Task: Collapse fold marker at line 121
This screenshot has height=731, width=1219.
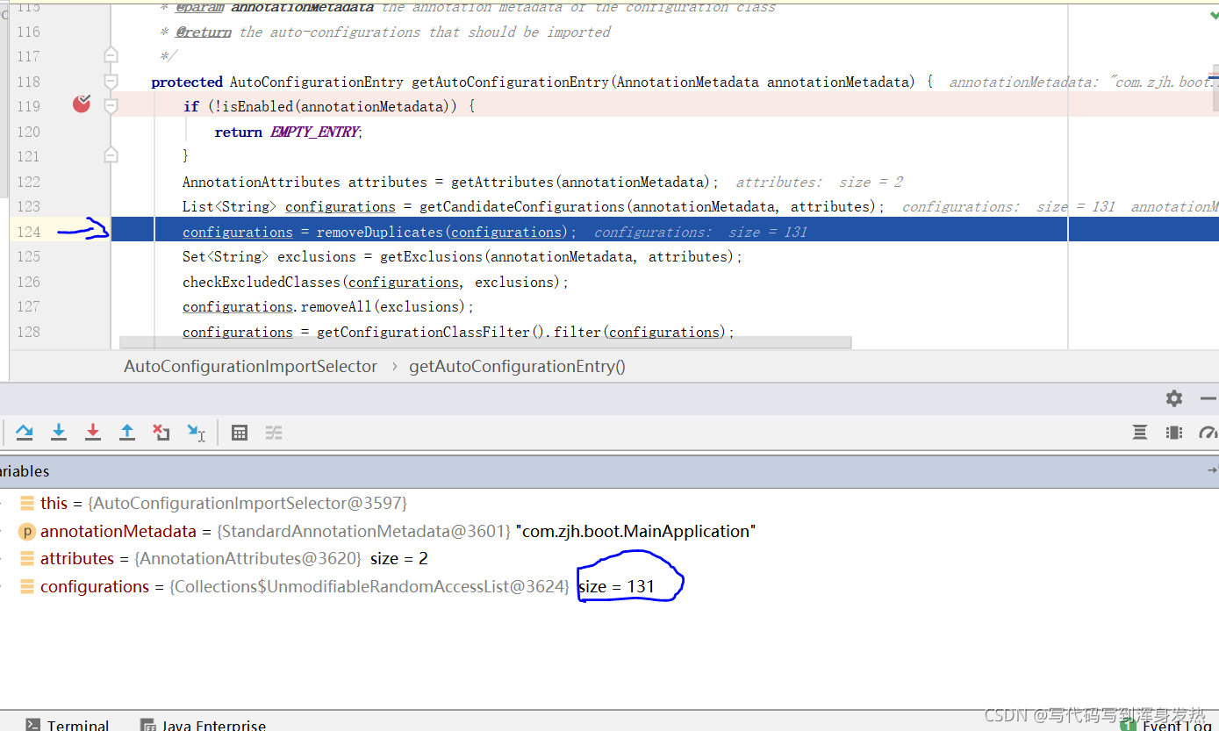Action: (x=111, y=155)
